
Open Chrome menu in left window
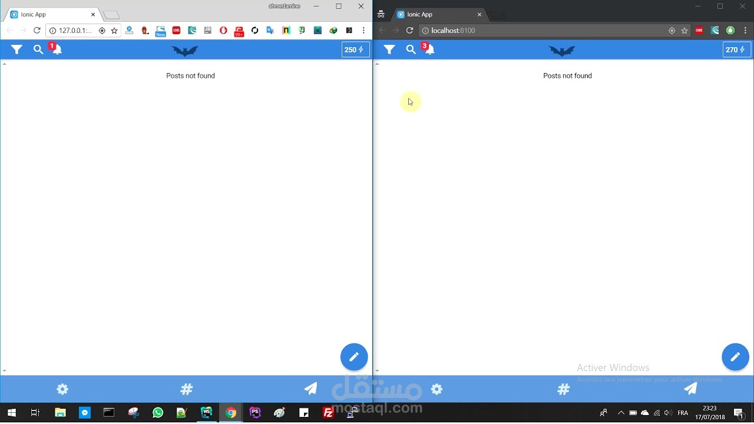[363, 31]
